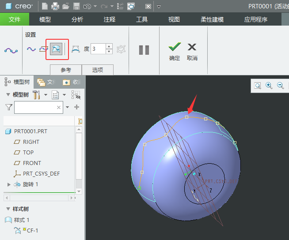Viewport: 289px width, 240px height.
Task: Pause the feature with the pause button
Action: coord(144,50)
